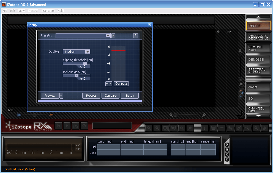Click the histogram plus zoom button
Image resolution: width=273 pixels, height=173 pixels.
(107, 84)
